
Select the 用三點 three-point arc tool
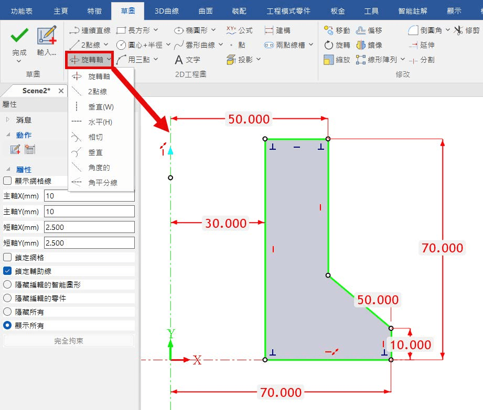tap(133, 59)
